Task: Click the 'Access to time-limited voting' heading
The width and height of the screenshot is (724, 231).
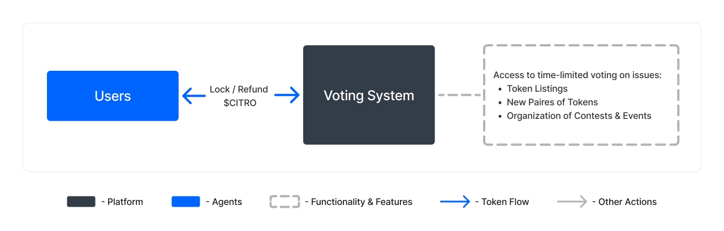Action: pos(577,75)
